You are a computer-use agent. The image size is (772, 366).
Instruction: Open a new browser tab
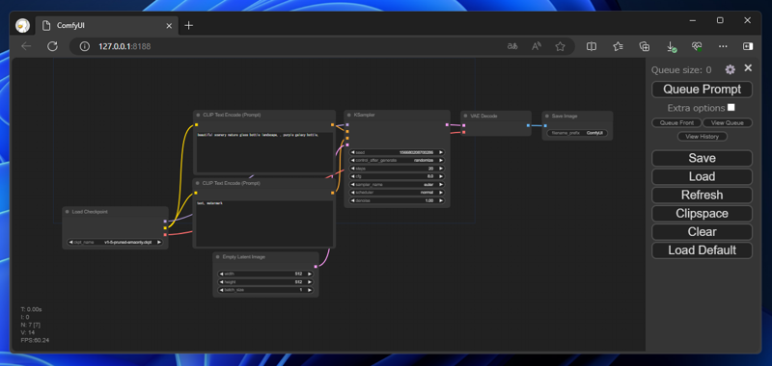188,26
